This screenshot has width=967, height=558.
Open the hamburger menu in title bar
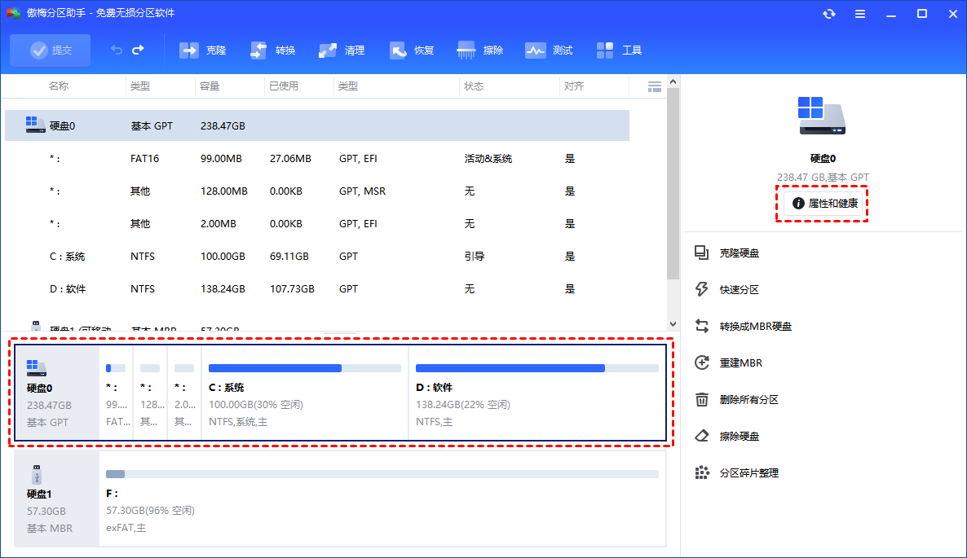tap(860, 14)
